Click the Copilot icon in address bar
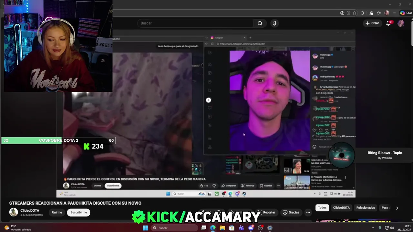 coord(342,13)
